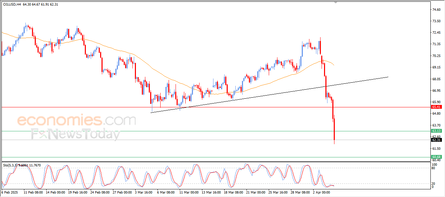Click the black 62.31 current price tag
The image size is (445, 197).
[x=436, y=140]
